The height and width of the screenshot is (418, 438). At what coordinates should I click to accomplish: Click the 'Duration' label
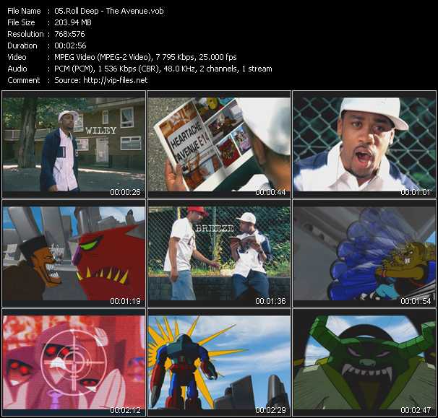click(22, 45)
